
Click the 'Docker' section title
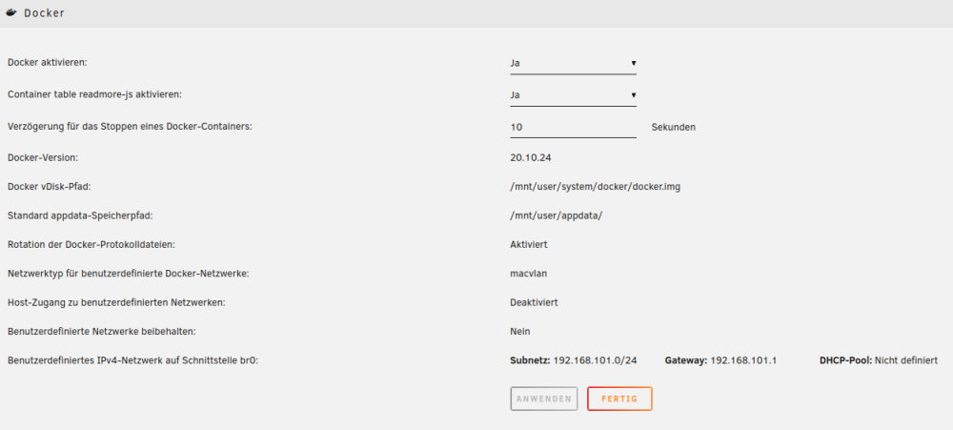coord(45,12)
